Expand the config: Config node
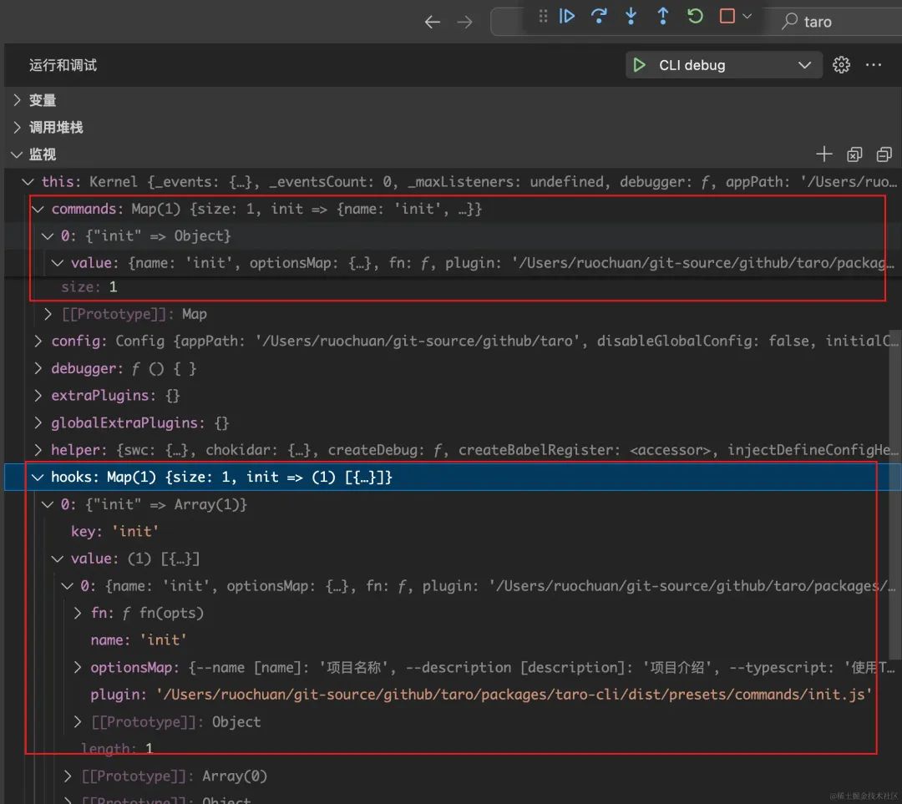 (x=38, y=341)
